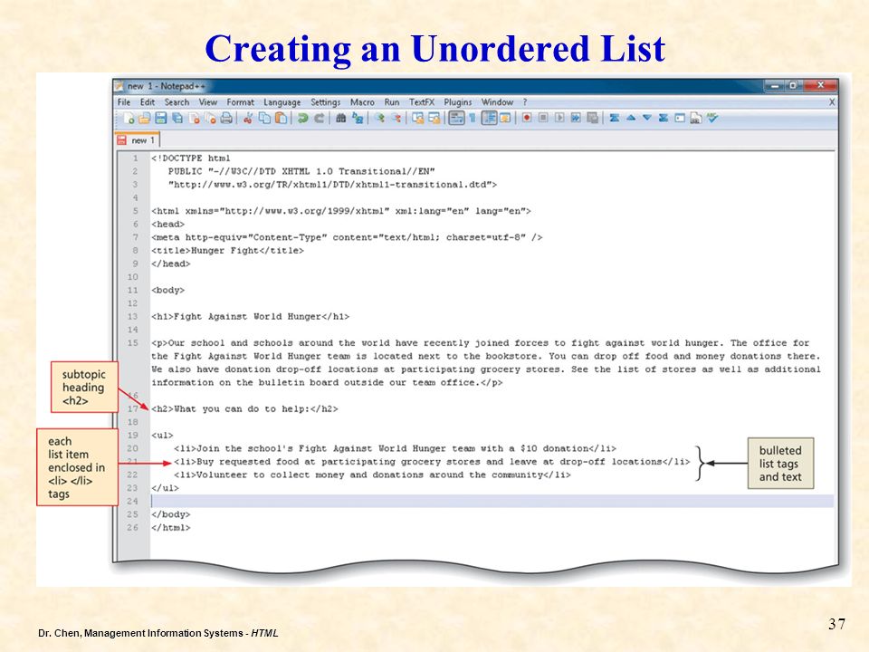Open the Window menu

pos(497,102)
